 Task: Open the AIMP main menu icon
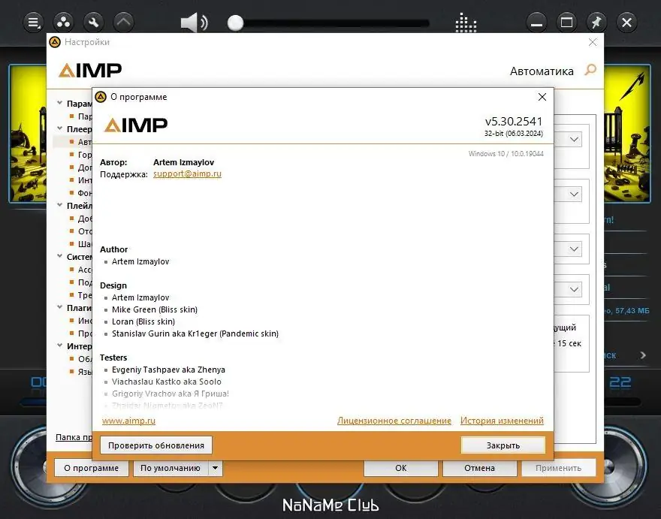33,22
